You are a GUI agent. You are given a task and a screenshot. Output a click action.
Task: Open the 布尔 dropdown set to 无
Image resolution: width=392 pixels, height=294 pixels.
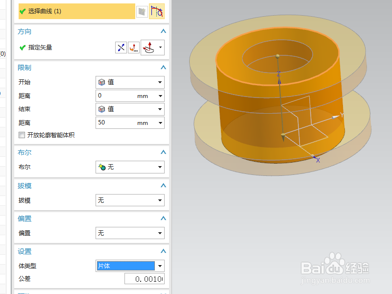(130, 167)
